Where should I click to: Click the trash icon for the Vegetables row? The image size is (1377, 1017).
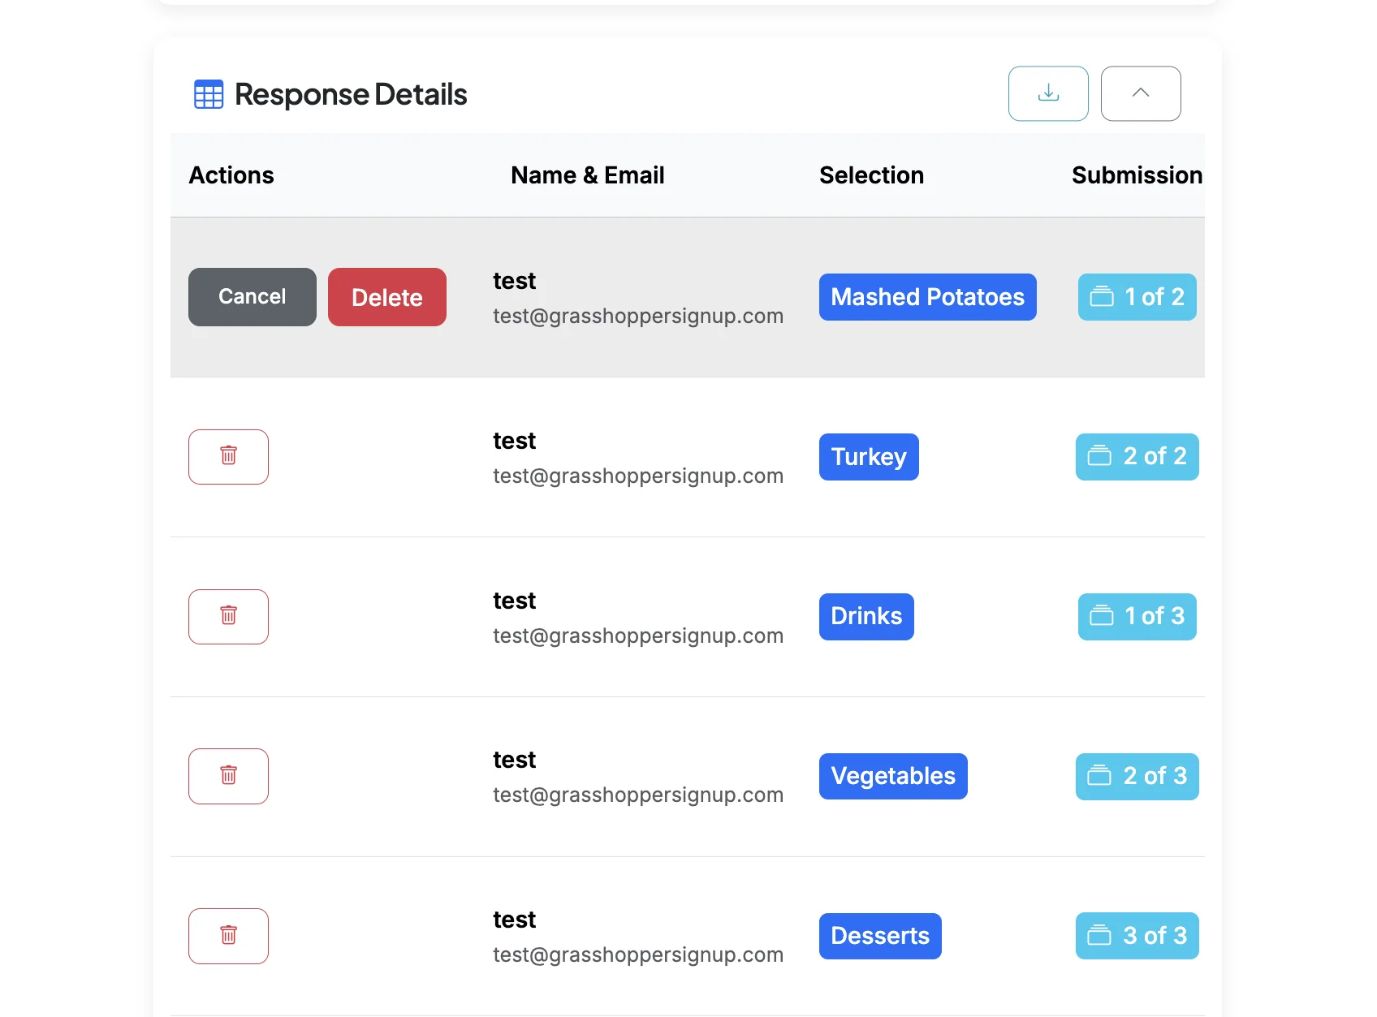click(x=228, y=776)
